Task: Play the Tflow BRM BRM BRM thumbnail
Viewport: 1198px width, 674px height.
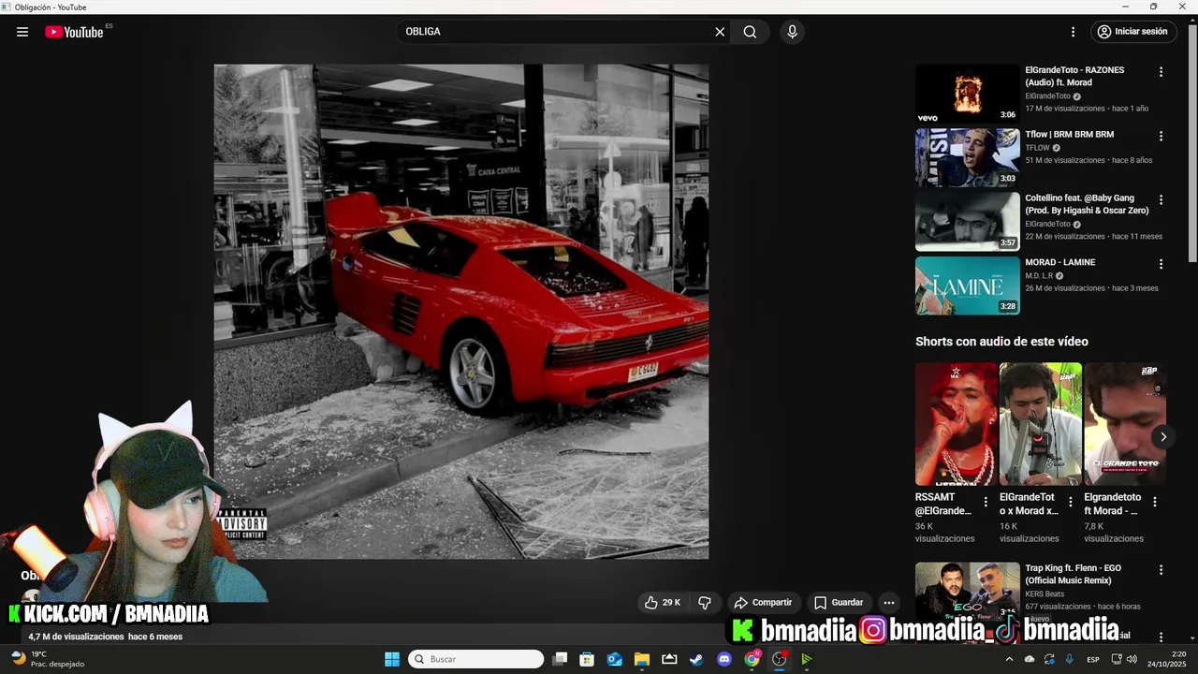Action: (x=967, y=157)
